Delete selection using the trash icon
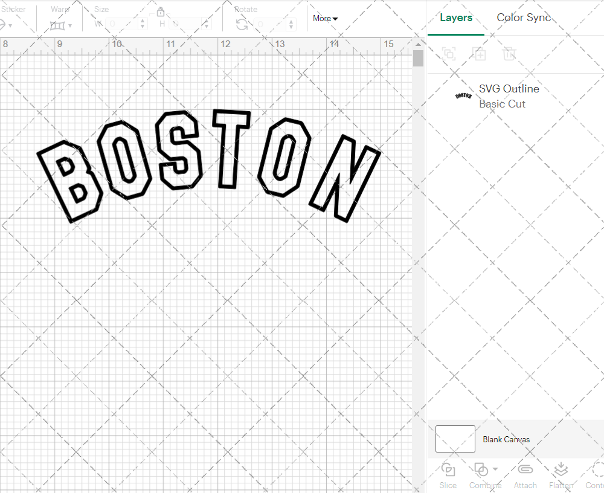The height and width of the screenshot is (493, 604). pos(509,54)
